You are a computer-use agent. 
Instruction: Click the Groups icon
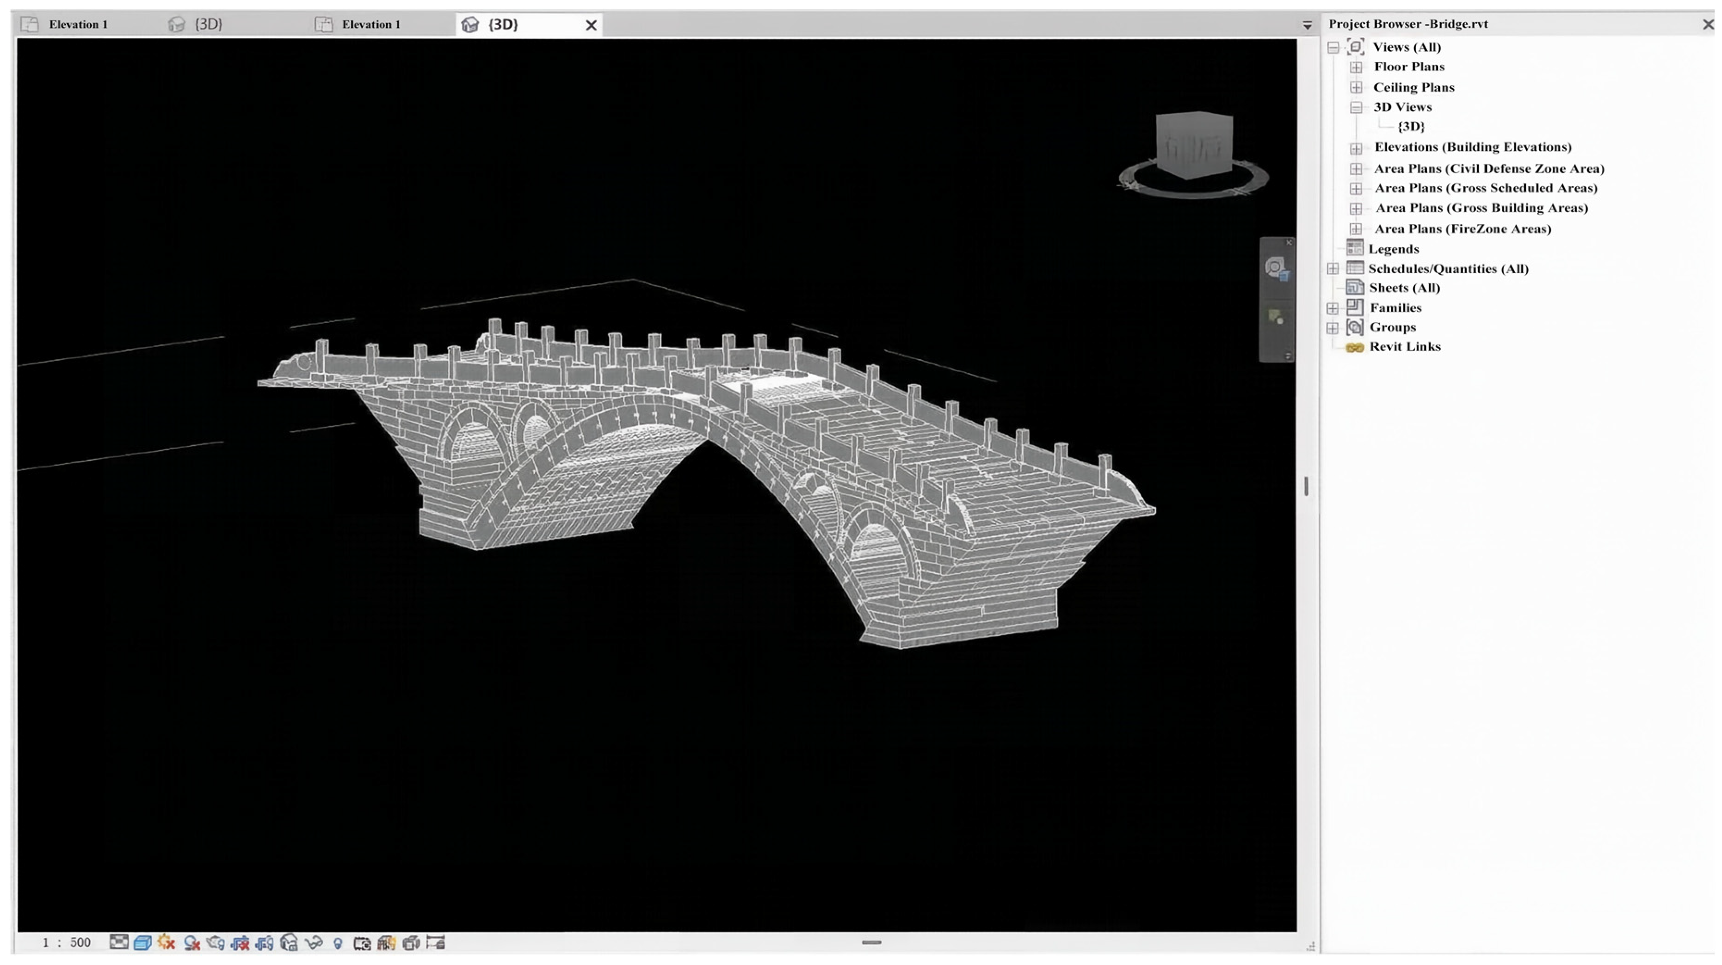(x=1355, y=327)
